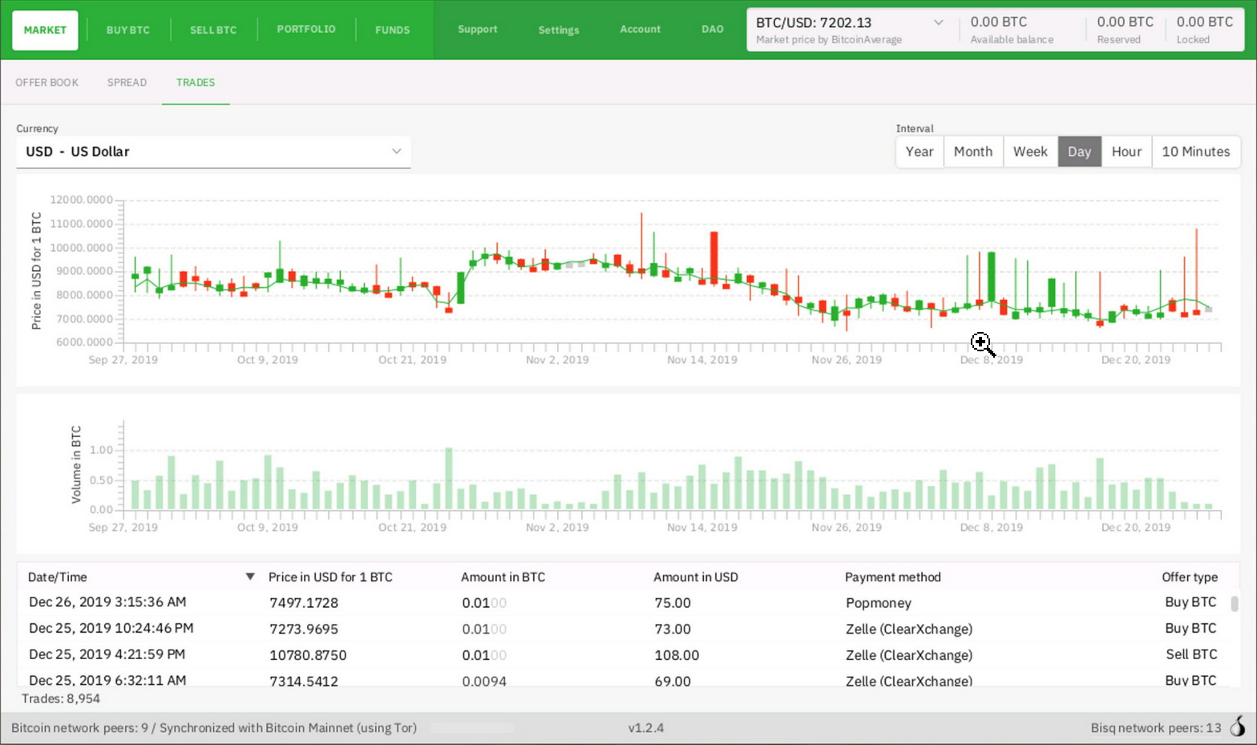Click the 108.00 USD amount cell
This screenshot has width=1257, height=745.
pyautogui.click(x=677, y=655)
